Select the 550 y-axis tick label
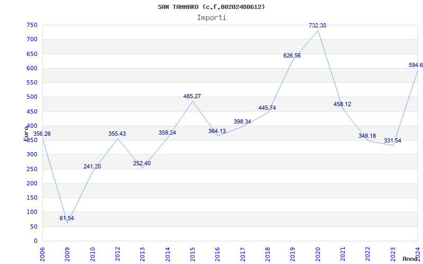The image size is (423, 264). click(x=32, y=83)
